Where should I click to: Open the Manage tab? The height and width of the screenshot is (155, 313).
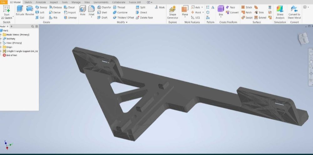point(76,2)
